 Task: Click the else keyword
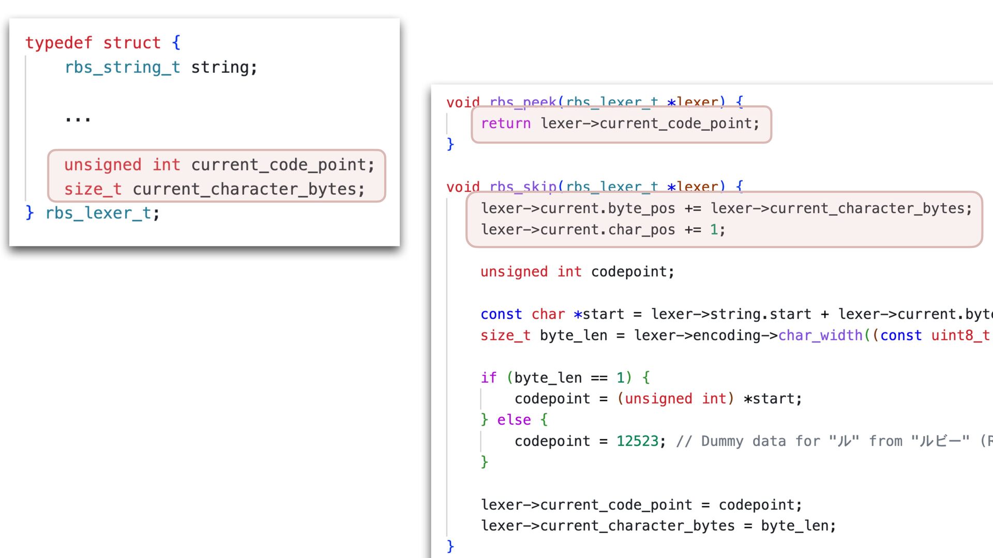(x=514, y=420)
